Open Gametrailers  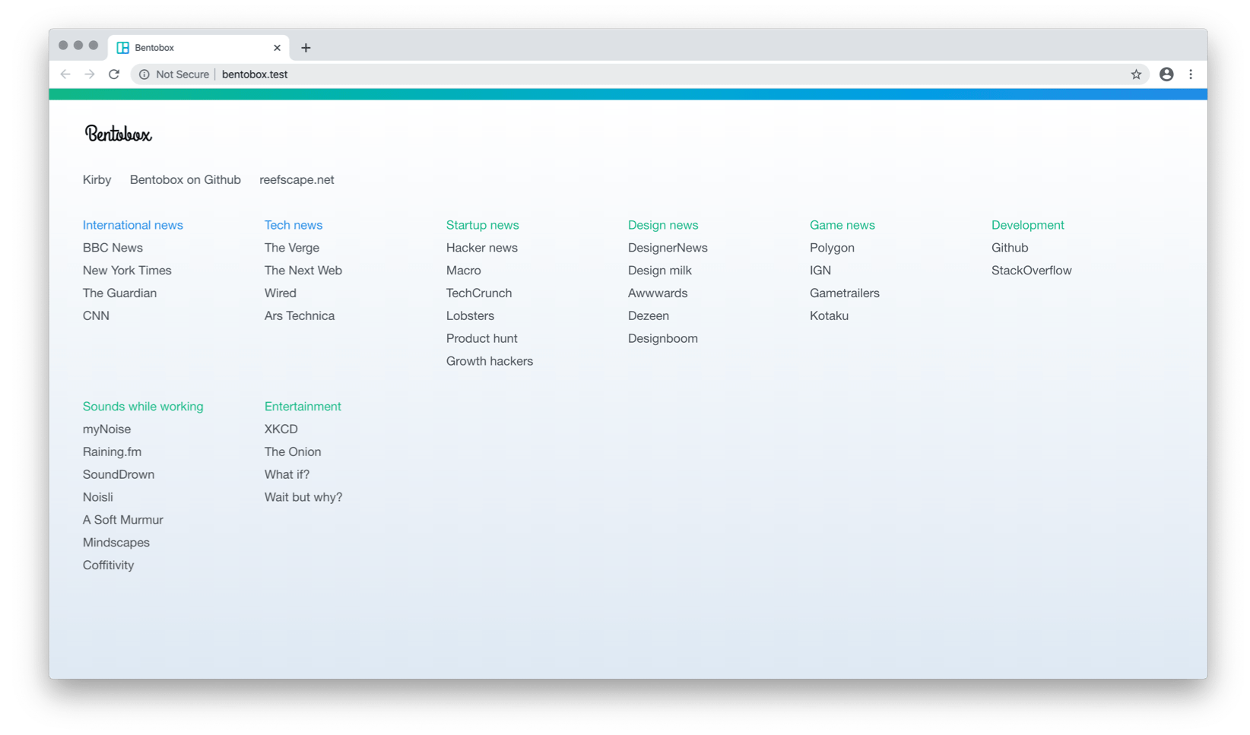coord(845,293)
